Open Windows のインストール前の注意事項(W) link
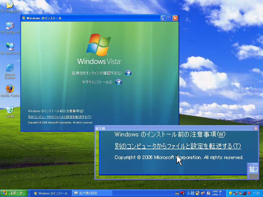 pyautogui.click(x=56, y=111)
